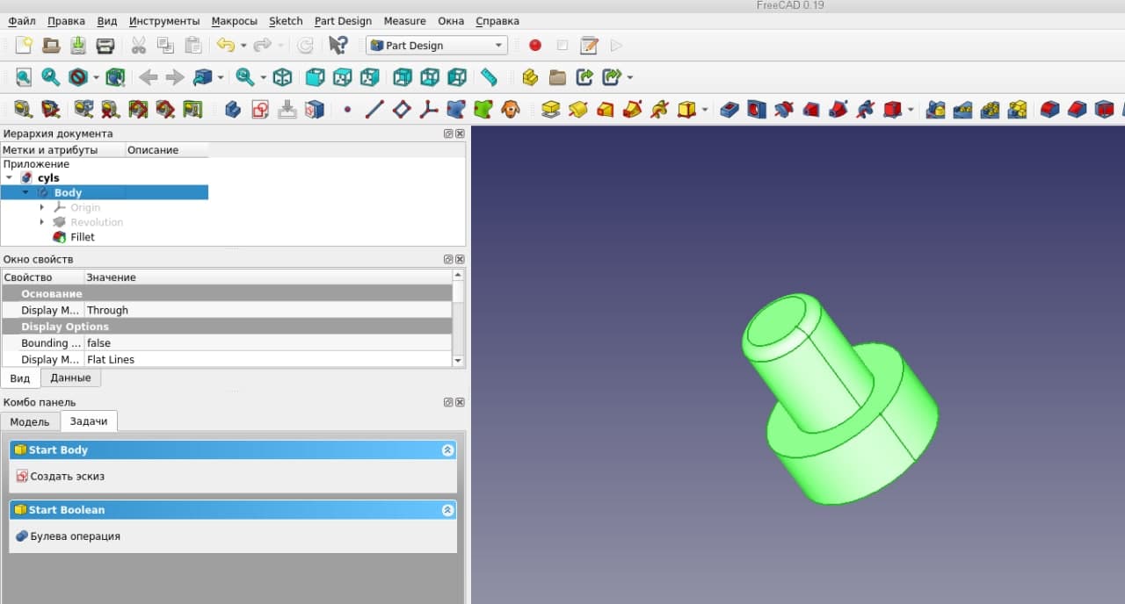Click the Undo arrow icon
Image resolution: width=1125 pixels, height=604 pixels.
(x=226, y=45)
